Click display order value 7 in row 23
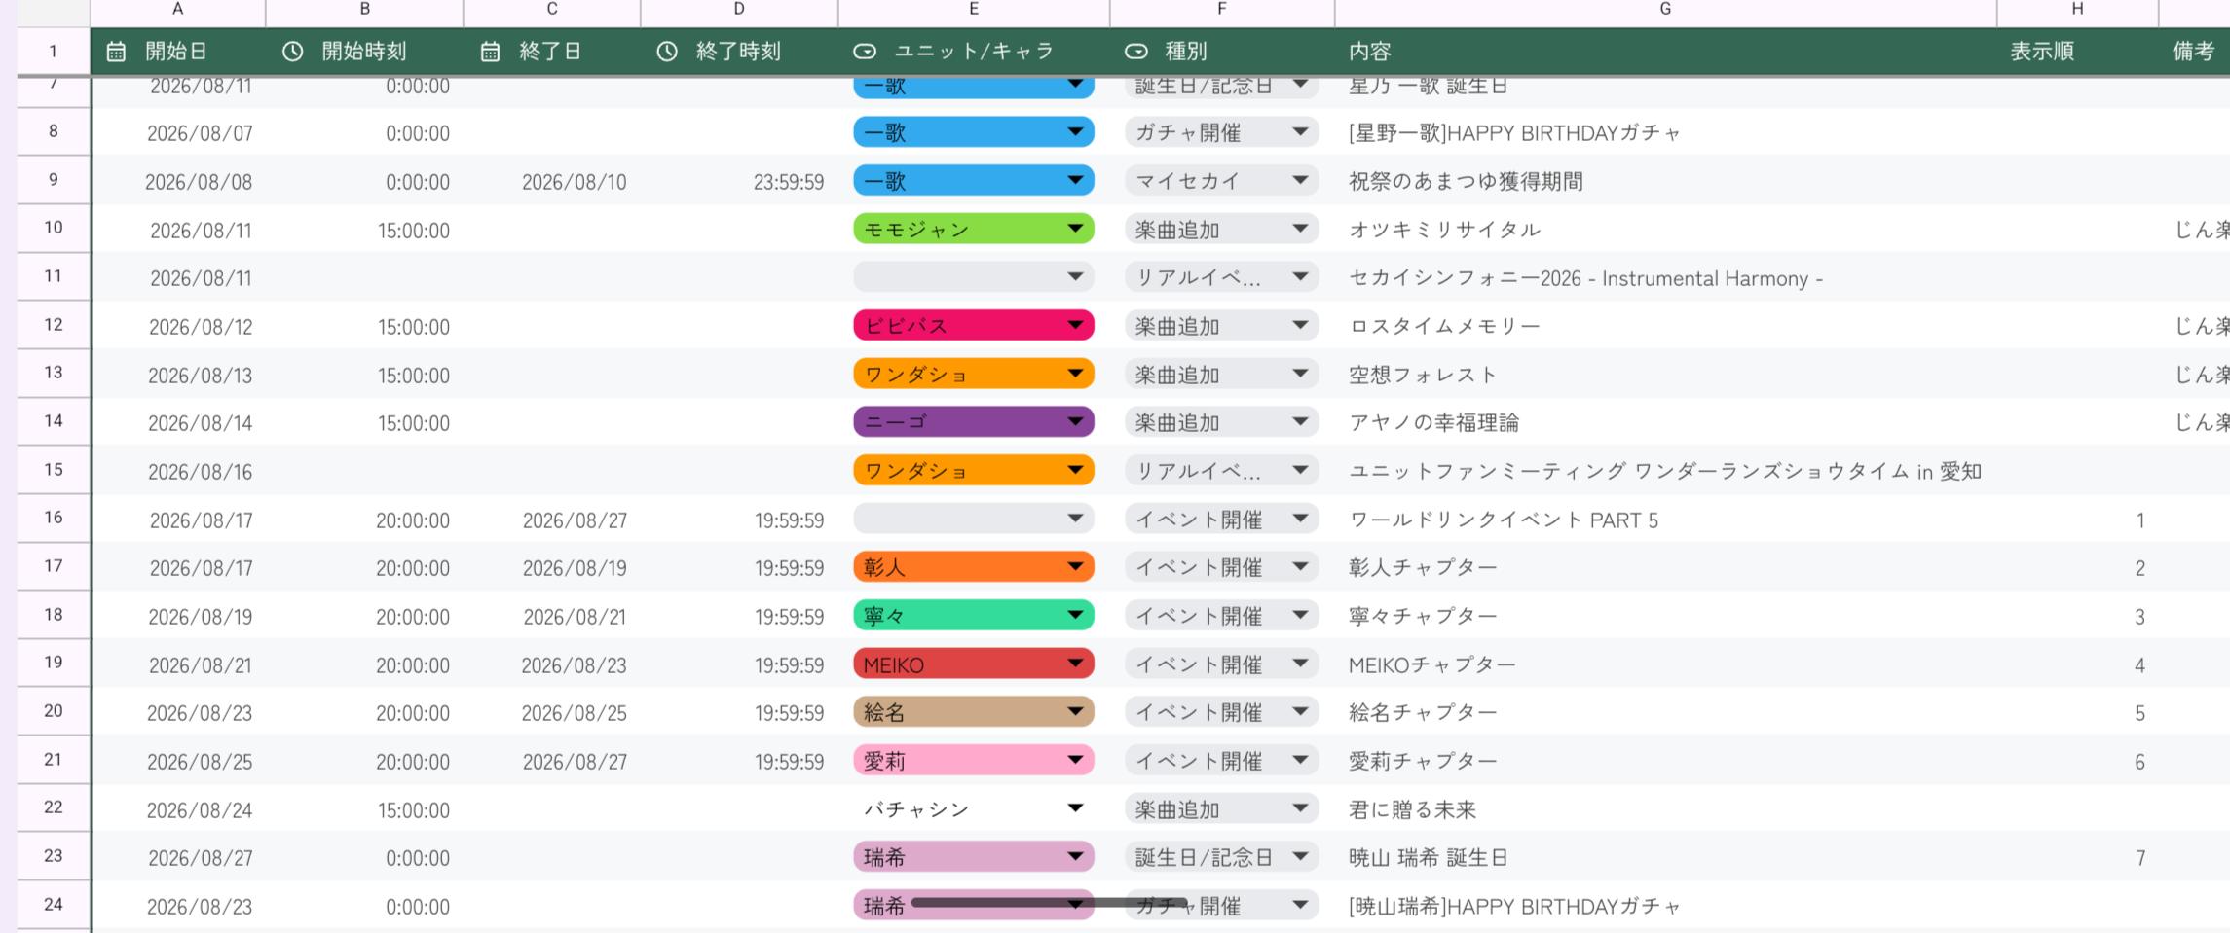This screenshot has width=2230, height=933. tap(2140, 858)
